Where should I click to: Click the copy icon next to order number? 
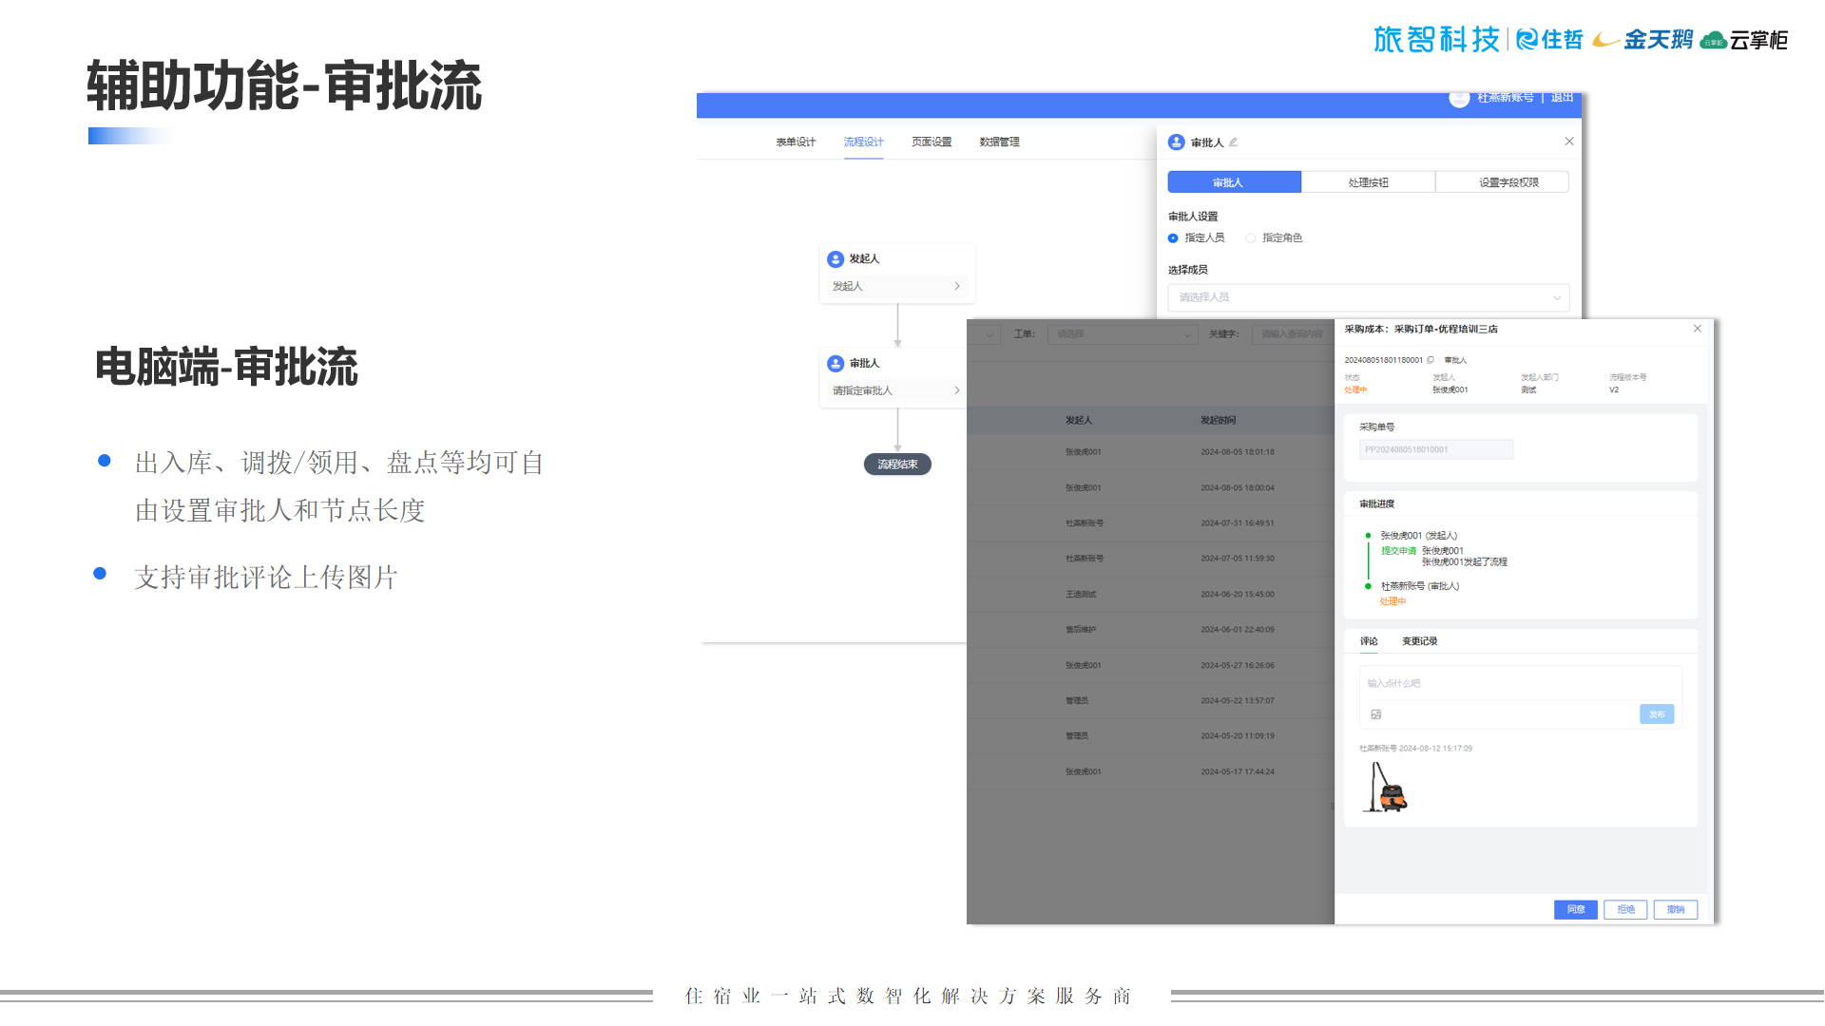click(1430, 360)
